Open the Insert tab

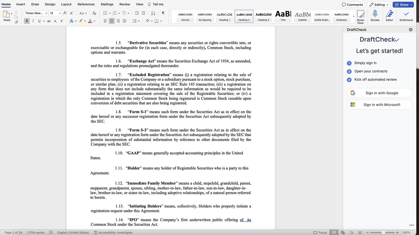tap(21, 4)
